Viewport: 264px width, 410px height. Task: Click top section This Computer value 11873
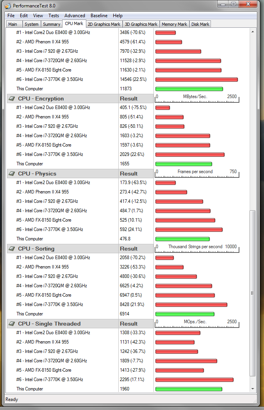click(126, 89)
